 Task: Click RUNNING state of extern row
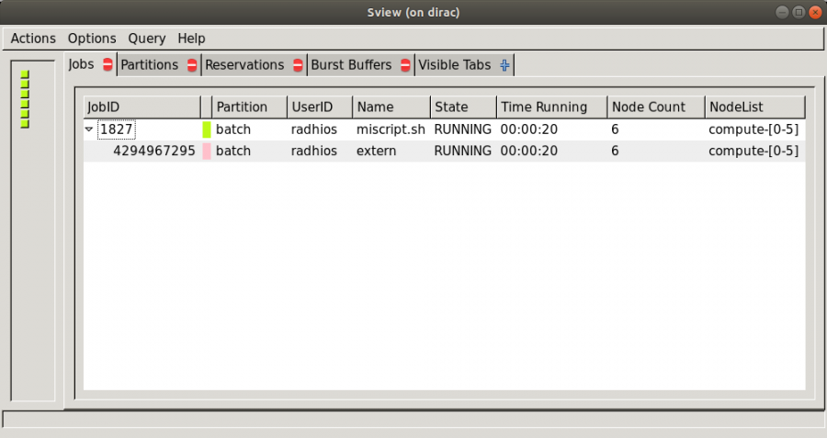point(462,151)
